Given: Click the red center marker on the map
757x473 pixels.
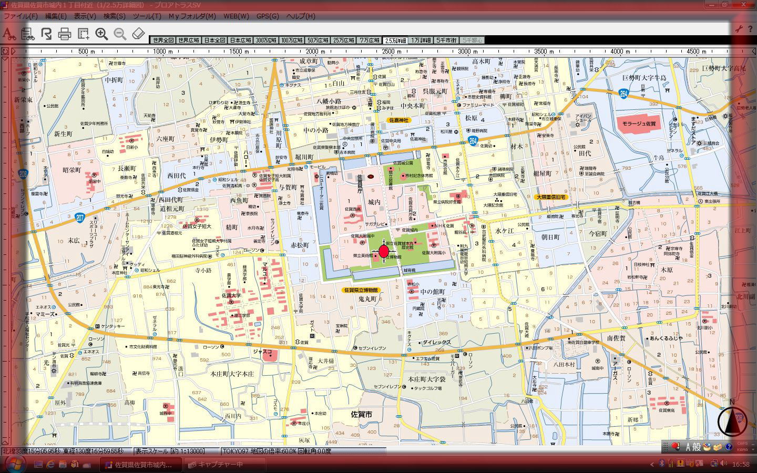Looking at the screenshot, I should click(384, 251).
